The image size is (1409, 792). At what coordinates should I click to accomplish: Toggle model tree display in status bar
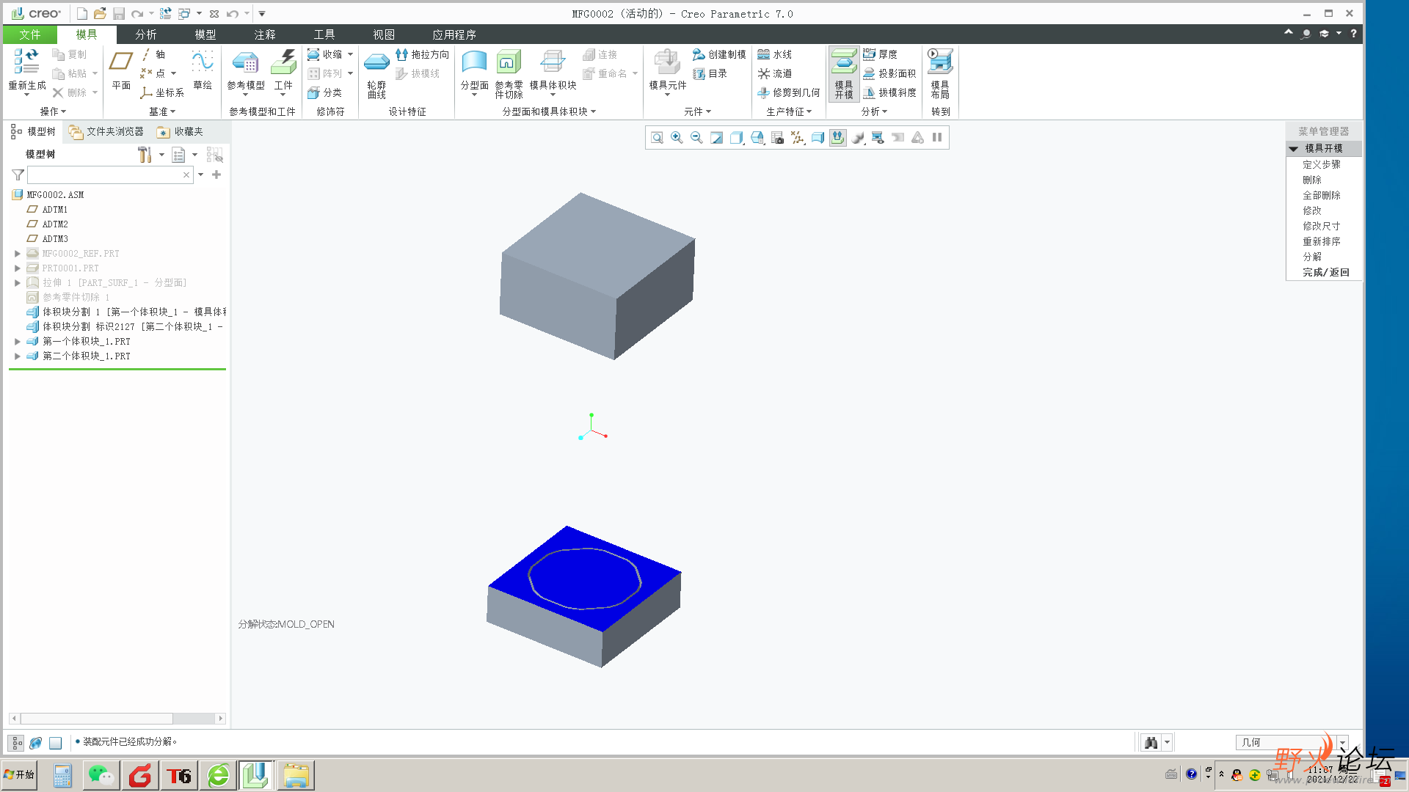[17, 743]
